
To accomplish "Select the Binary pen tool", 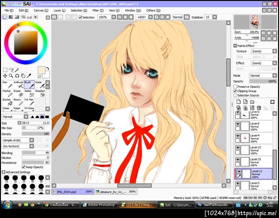I will (x=18, y=102).
